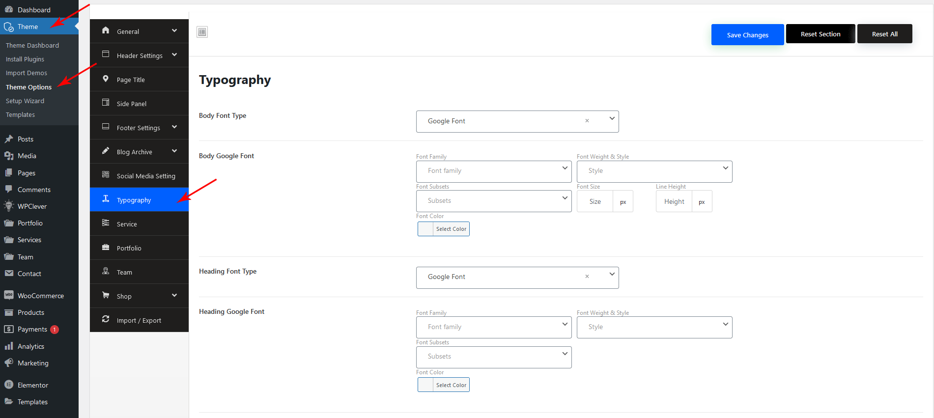The height and width of the screenshot is (418, 934).
Task: Click the Service list icon
Action: coord(106,223)
